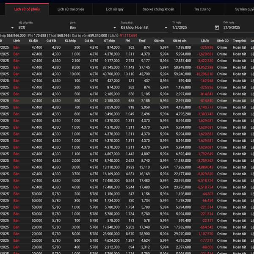Click the Giá trị vốn cell 6,593,400
254x254 pixels.
pos(183,154)
